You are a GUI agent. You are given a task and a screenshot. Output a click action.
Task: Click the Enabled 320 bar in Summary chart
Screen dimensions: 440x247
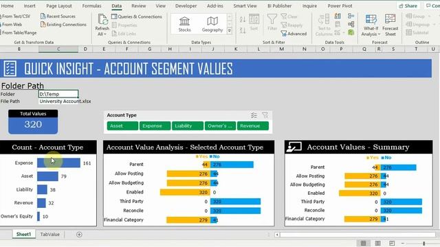[x=360, y=193]
